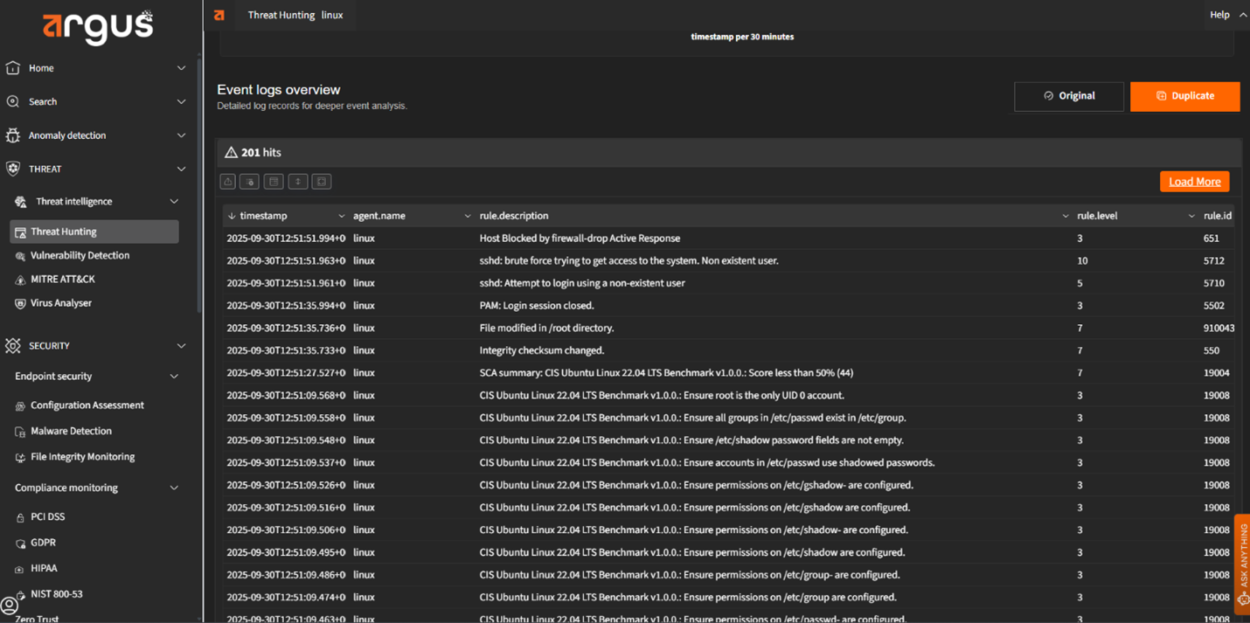Screen dimensions: 1250x623
Task: Select File Integrity Monitoring menu item
Action: (82, 457)
